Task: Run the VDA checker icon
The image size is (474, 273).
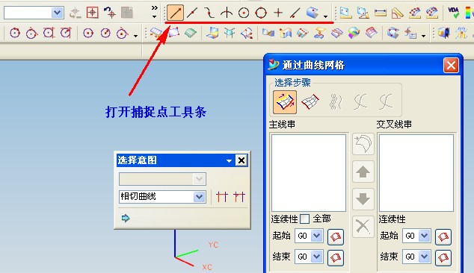Action: pyautogui.click(x=453, y=13)
